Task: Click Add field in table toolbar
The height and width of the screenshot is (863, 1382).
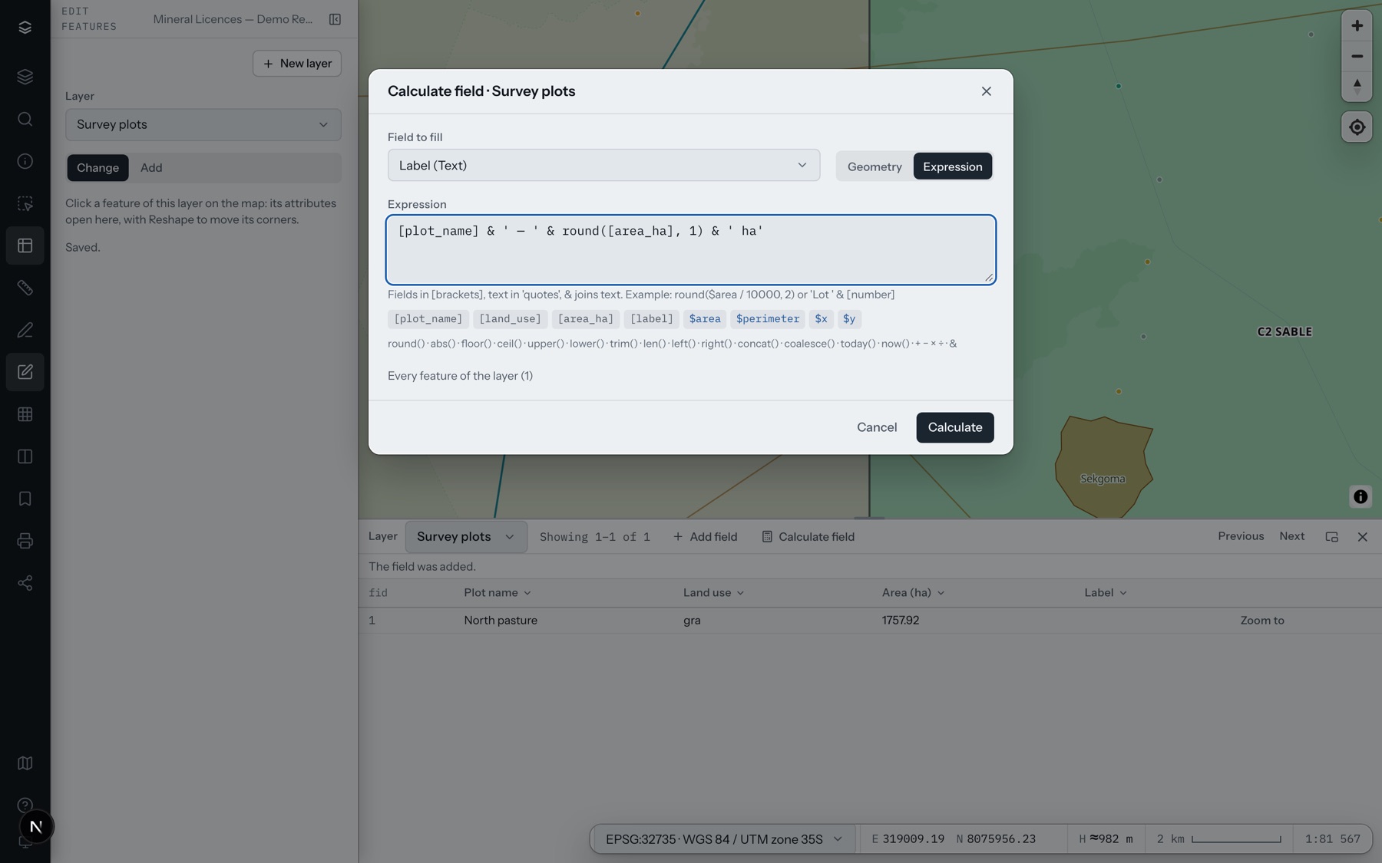Action: click(x=705, y=537)
